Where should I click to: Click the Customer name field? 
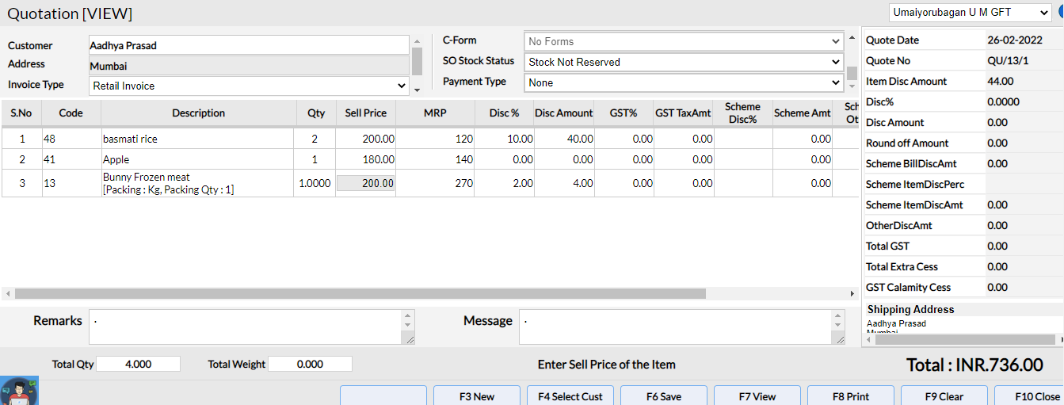(248, 45)
